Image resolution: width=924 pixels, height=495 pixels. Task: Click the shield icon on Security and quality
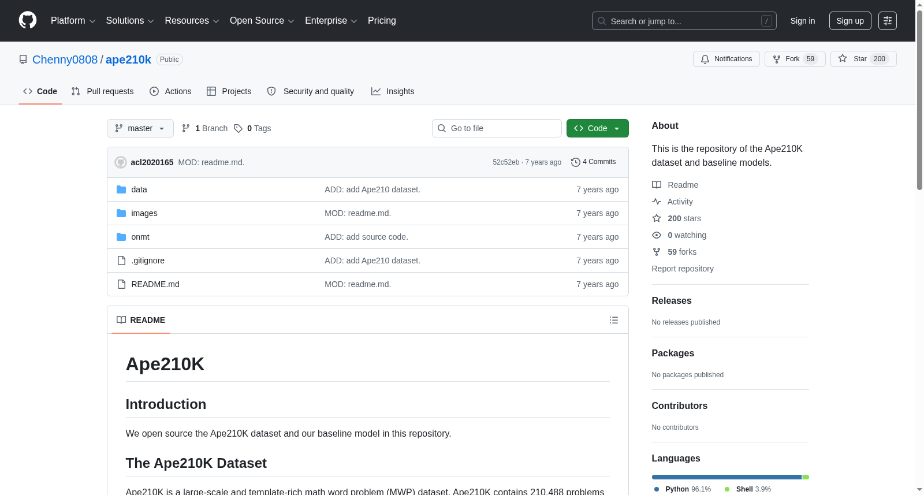click(x=271, y=91)
